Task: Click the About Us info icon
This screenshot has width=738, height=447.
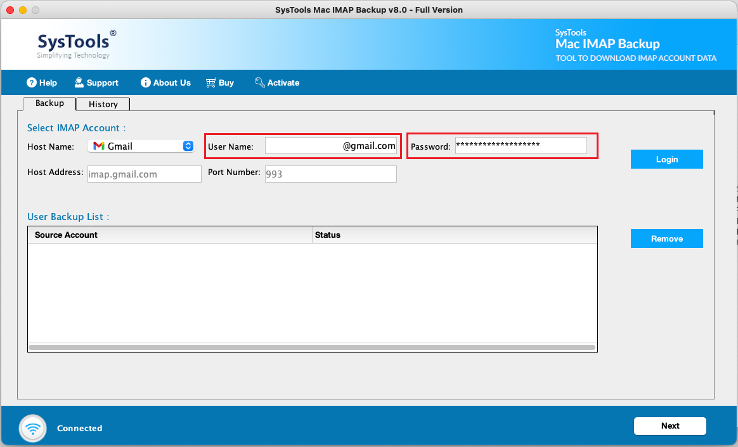Action: point(146,83)
